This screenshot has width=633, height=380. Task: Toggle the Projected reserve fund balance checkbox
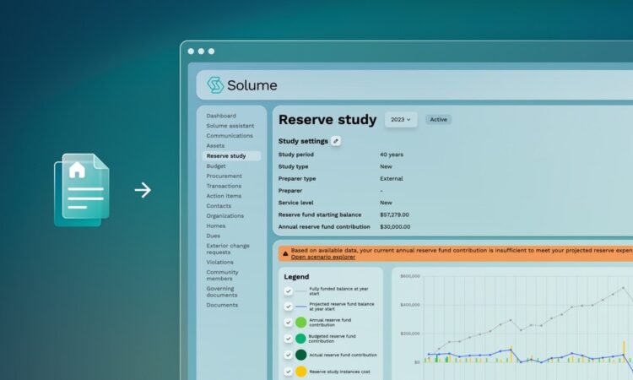pos(288,307)
